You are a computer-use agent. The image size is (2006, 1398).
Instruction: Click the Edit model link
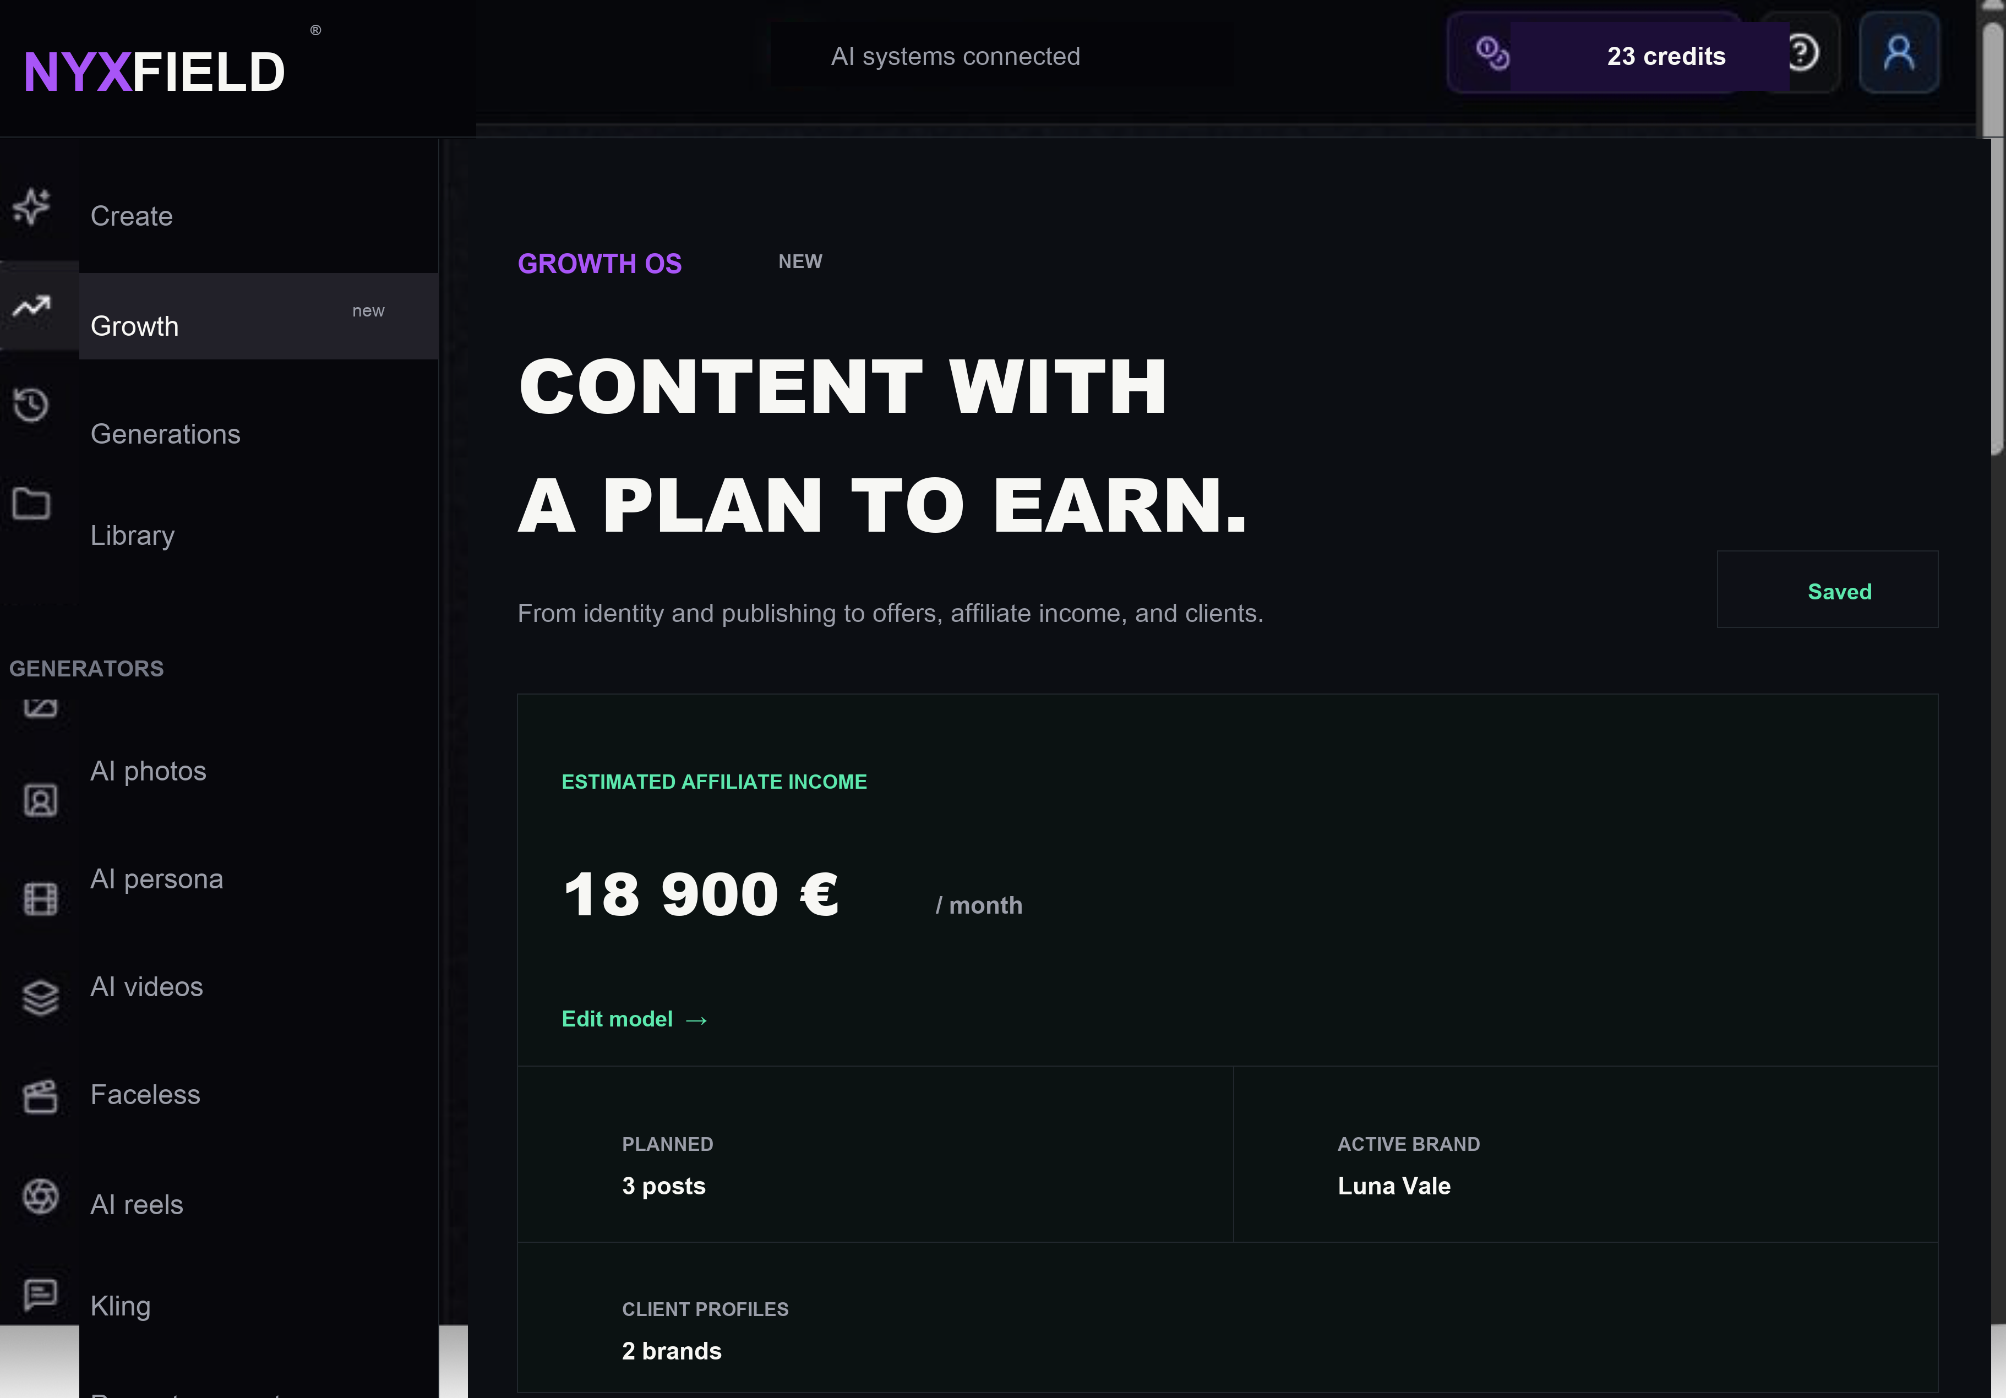click(x=634, y=1019)
